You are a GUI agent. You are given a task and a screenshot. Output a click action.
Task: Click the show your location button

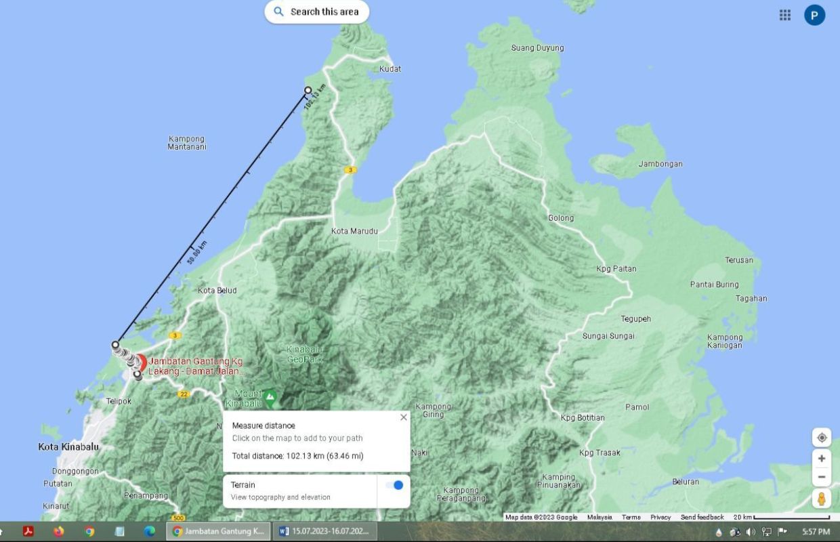pos(821,438)
